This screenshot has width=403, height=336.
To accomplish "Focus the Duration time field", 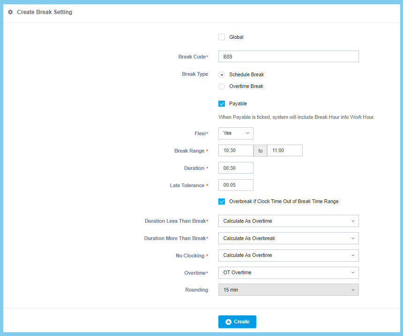I will tap(236, 168).
